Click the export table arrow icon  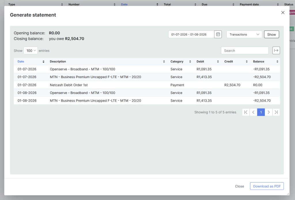(x=276, y=51)
